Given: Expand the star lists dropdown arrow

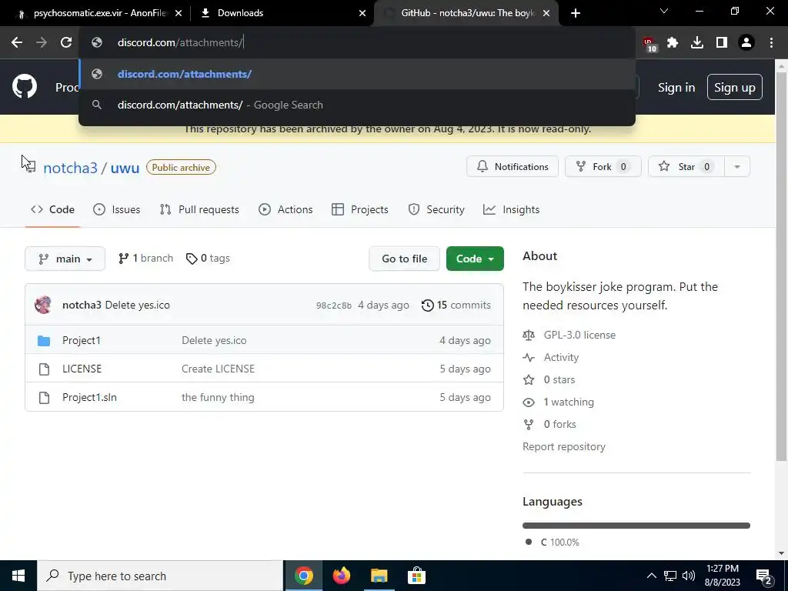Looking at the screenshot, I should pos(737,167).
